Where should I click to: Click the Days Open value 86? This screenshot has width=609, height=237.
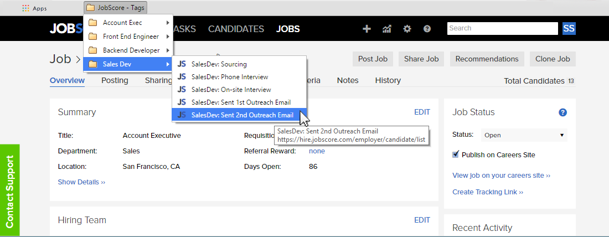tap(313, 167)
